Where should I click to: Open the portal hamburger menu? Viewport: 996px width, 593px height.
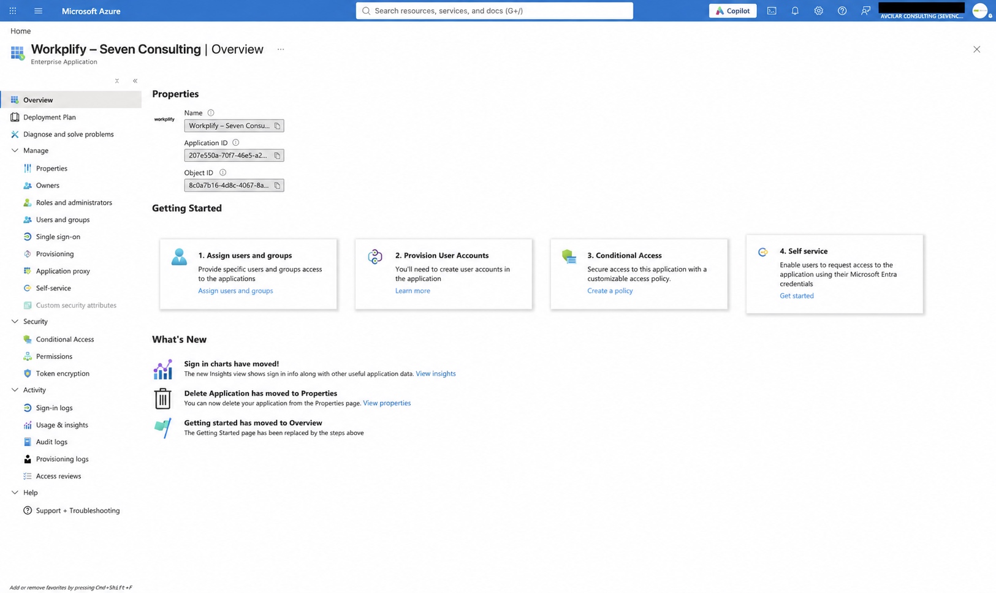(38, 11)
